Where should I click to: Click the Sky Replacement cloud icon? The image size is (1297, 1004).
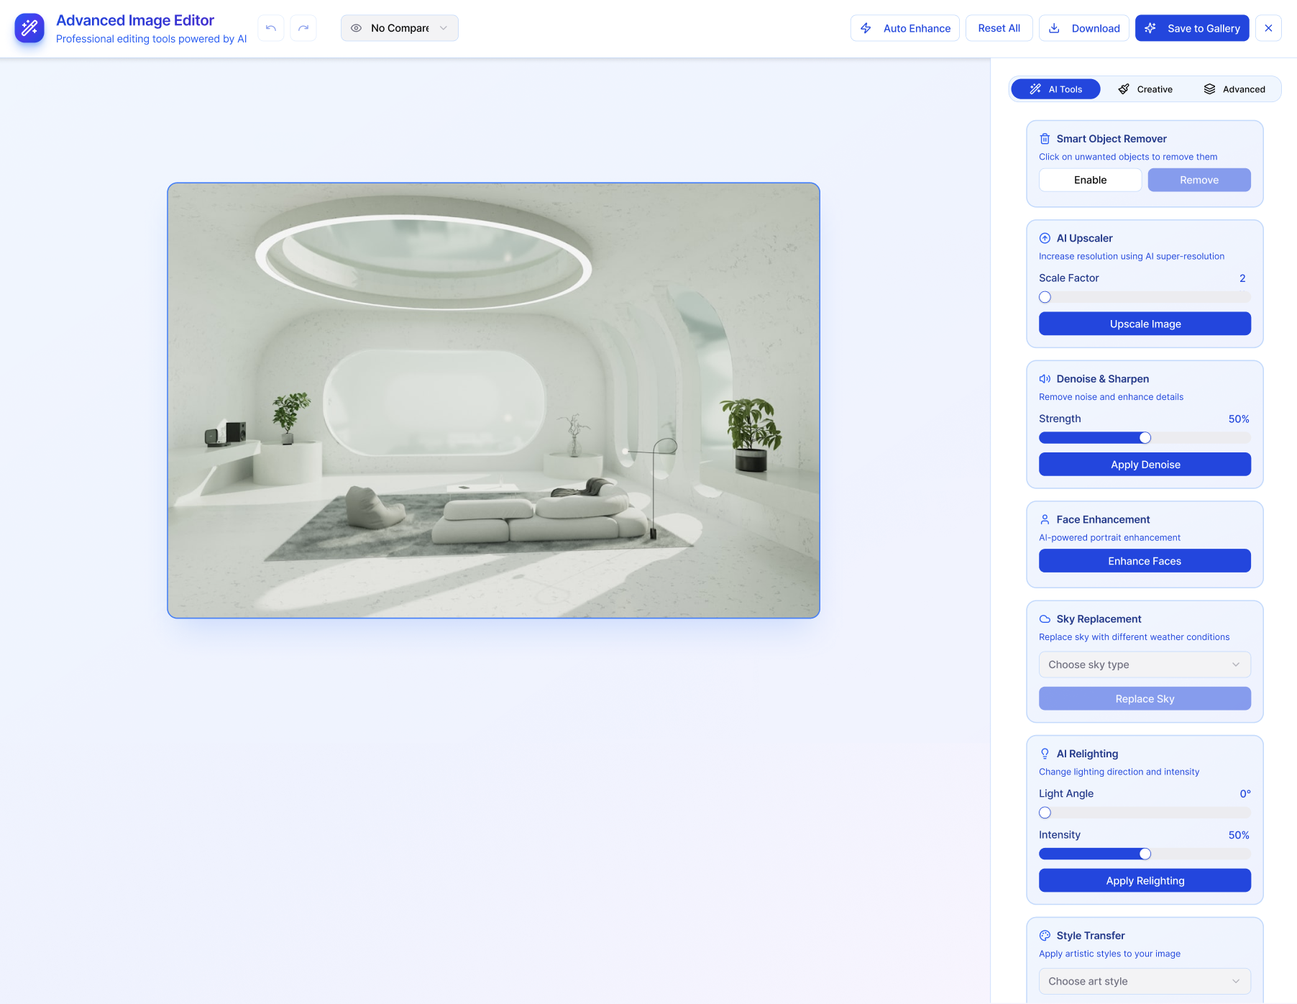tap(1045, 619)
